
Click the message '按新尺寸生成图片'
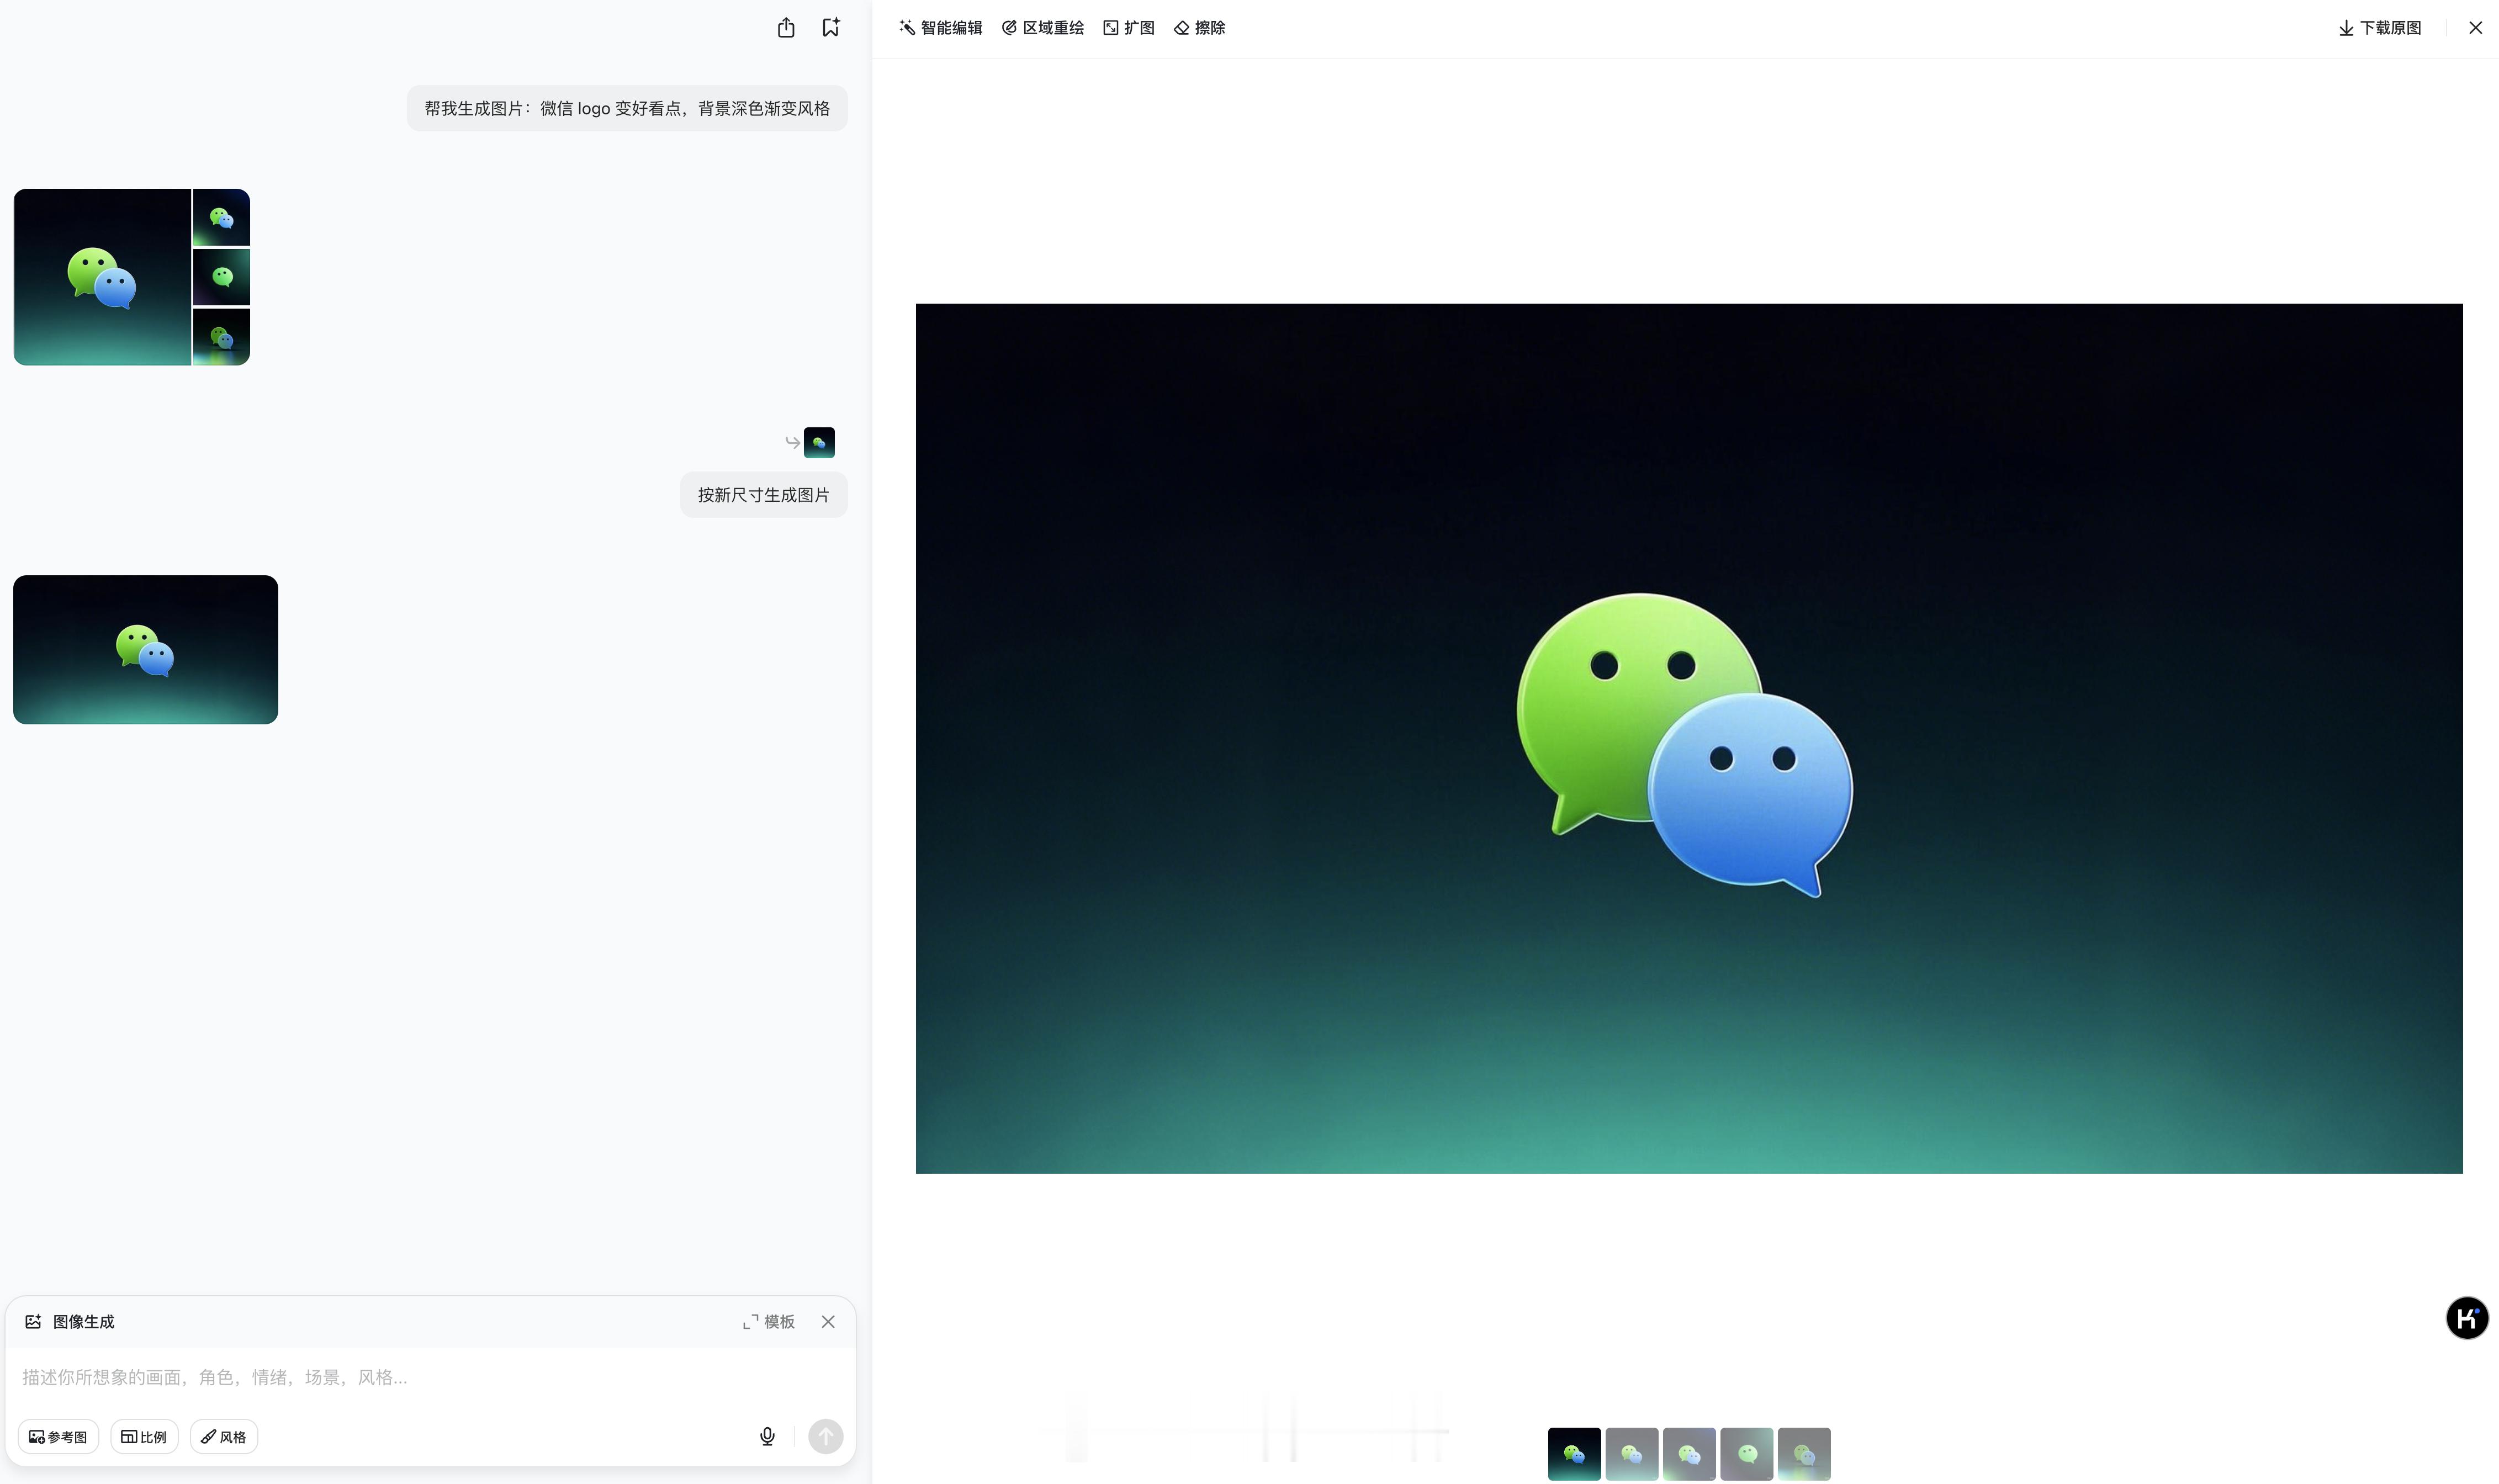pos(764,495)
